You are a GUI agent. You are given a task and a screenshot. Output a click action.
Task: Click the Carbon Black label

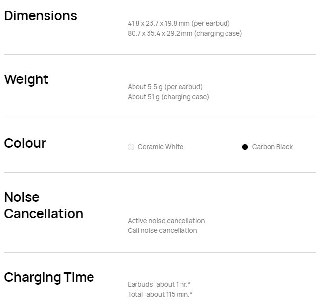coord(272,147)
